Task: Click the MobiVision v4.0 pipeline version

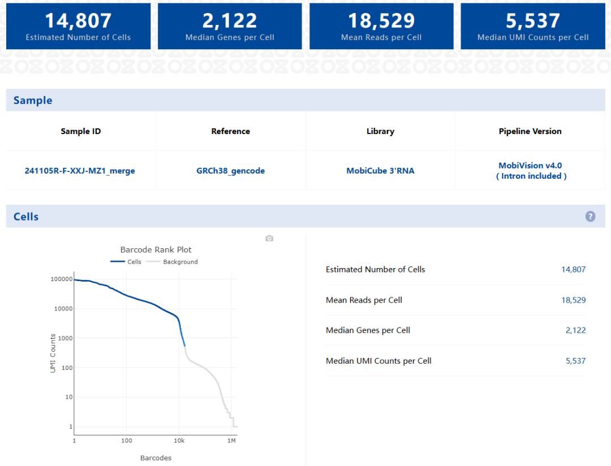Action: 530,166
